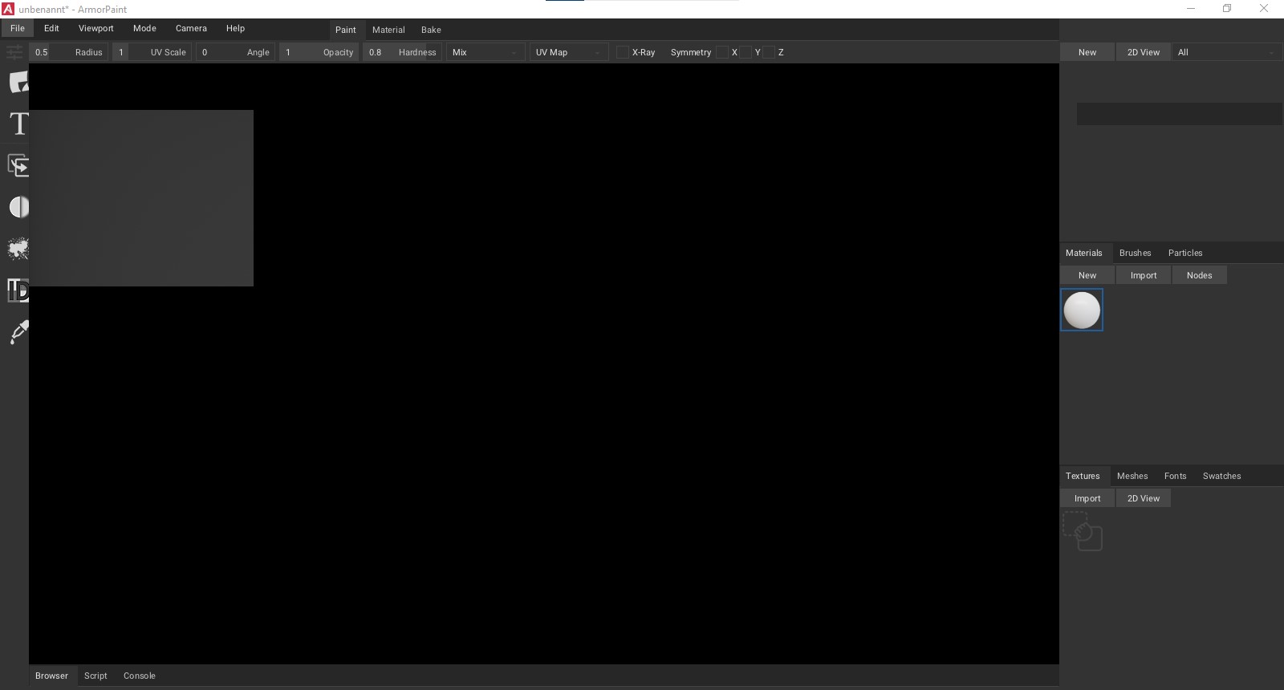
Task: Switch to the Paint workspace tab
Action: point(346,30)
